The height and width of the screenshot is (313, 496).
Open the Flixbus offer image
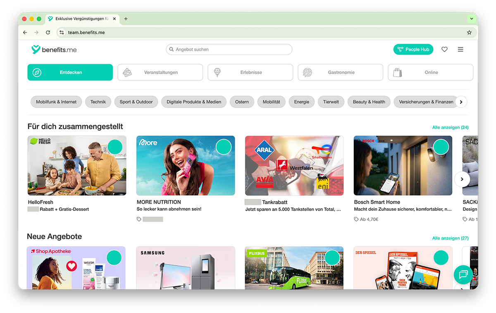[x=294, y=268]
